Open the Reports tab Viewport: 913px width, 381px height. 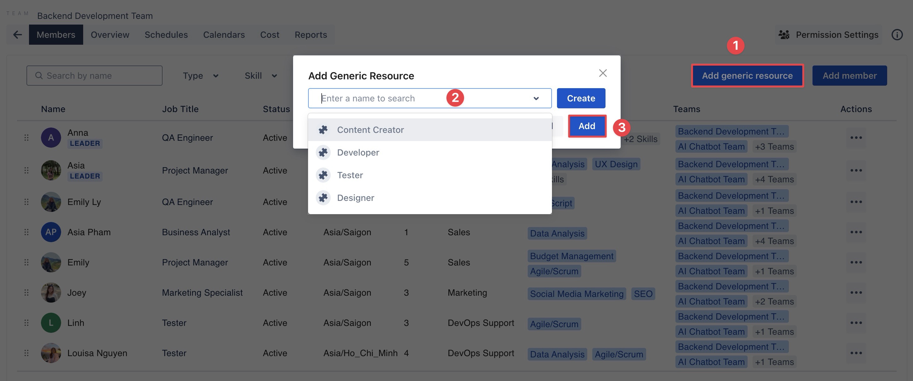click(311, 35)
